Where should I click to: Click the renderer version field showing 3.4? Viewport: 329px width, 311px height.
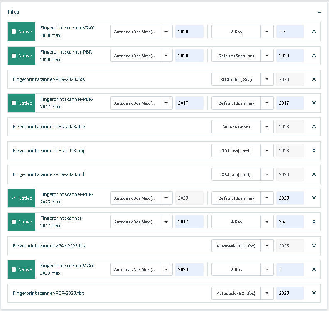point(290,222)
